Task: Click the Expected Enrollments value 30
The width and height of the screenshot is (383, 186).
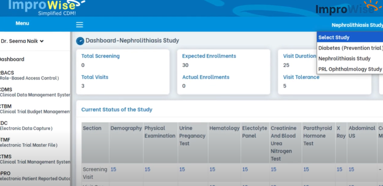Action: (x=185, y=65)
